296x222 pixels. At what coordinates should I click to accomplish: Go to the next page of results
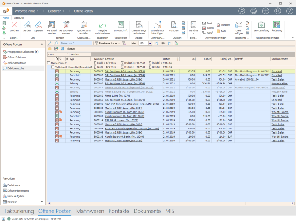click(x=170, y=43)
